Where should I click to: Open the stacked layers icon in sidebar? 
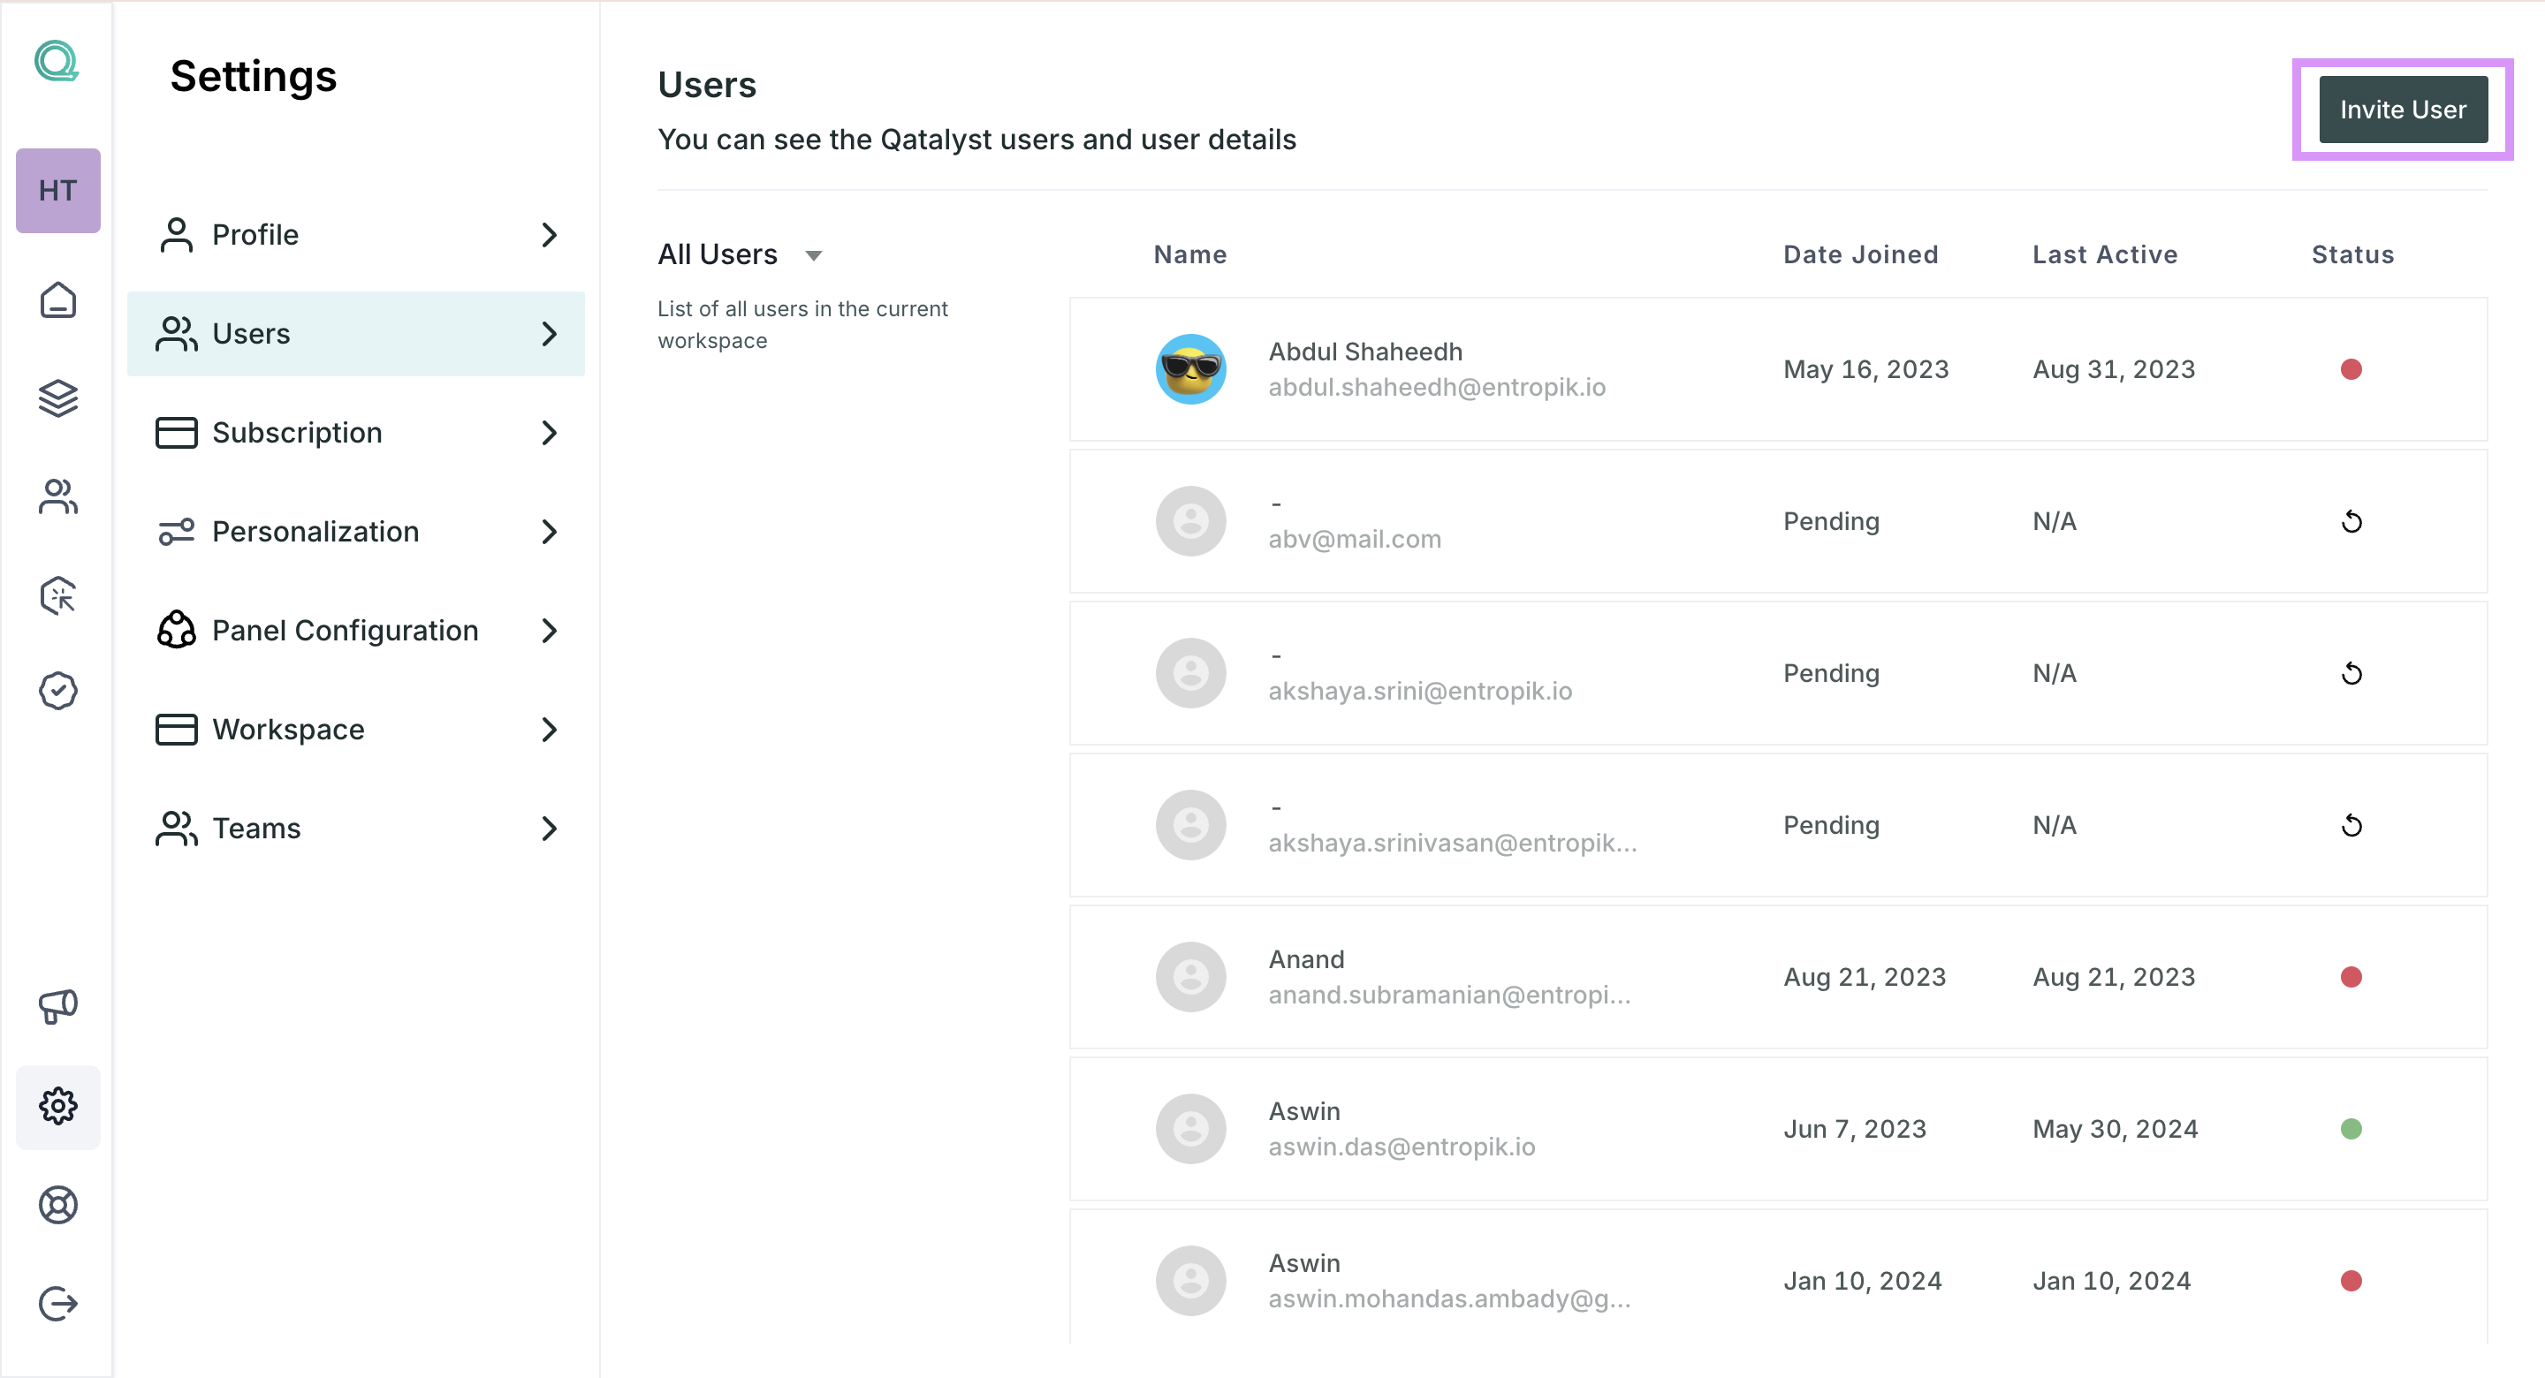point(57,398)
